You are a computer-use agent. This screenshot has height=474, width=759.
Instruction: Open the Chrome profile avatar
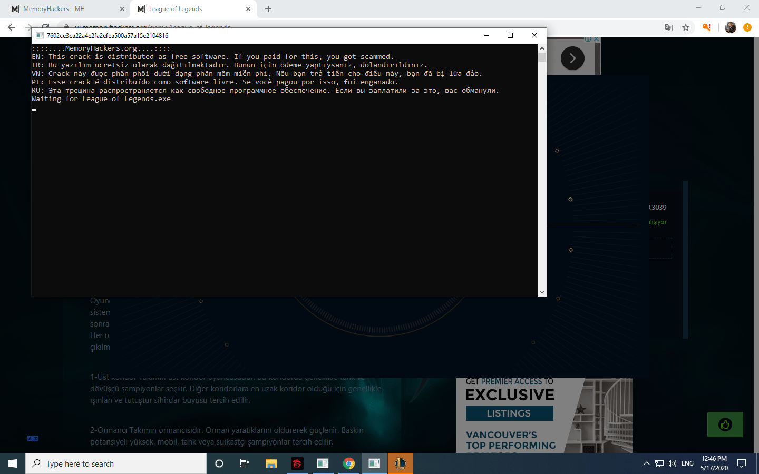click(731, 27)
